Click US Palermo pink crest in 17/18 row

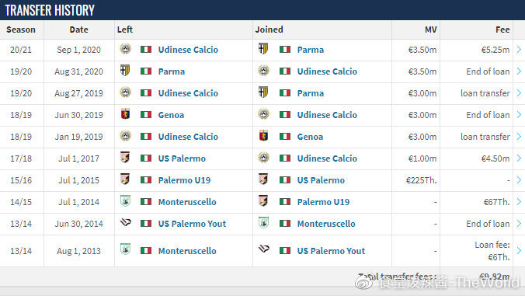pos(125,158)
